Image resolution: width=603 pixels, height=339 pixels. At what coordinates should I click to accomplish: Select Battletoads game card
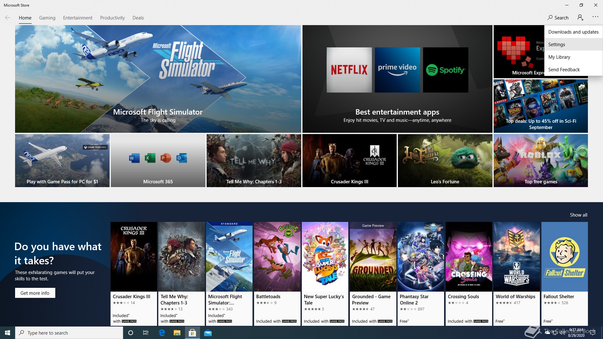click(x=277, y=274)
